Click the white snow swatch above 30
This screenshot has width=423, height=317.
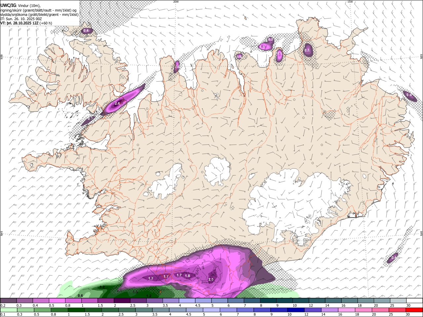(x=414, y=301)
